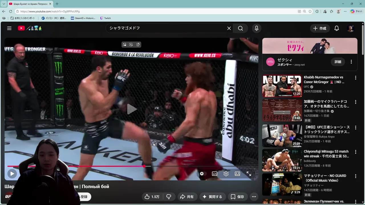Open options for the Khabib Nurmagomedov video
The width and height of the screenshot is (365, 205).
[356, 78]
